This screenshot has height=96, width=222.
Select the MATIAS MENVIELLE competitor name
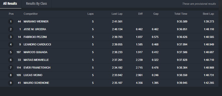36,60
